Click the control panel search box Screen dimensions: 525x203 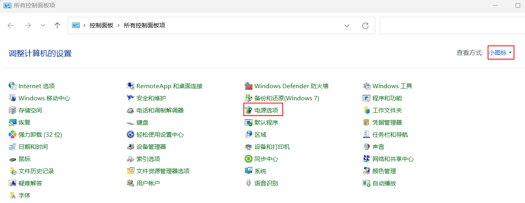(x=452, y=25)
